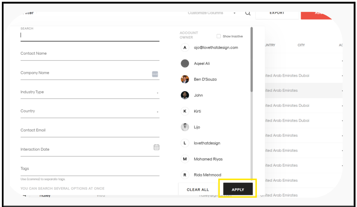Focus the Contact Name field
The width and height of the screenshot is (357, 207).
point(90,54)
